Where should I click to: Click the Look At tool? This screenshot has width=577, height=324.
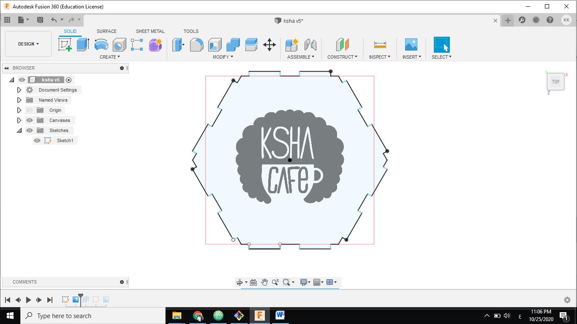pyautogui.click(x=253, y=282)
